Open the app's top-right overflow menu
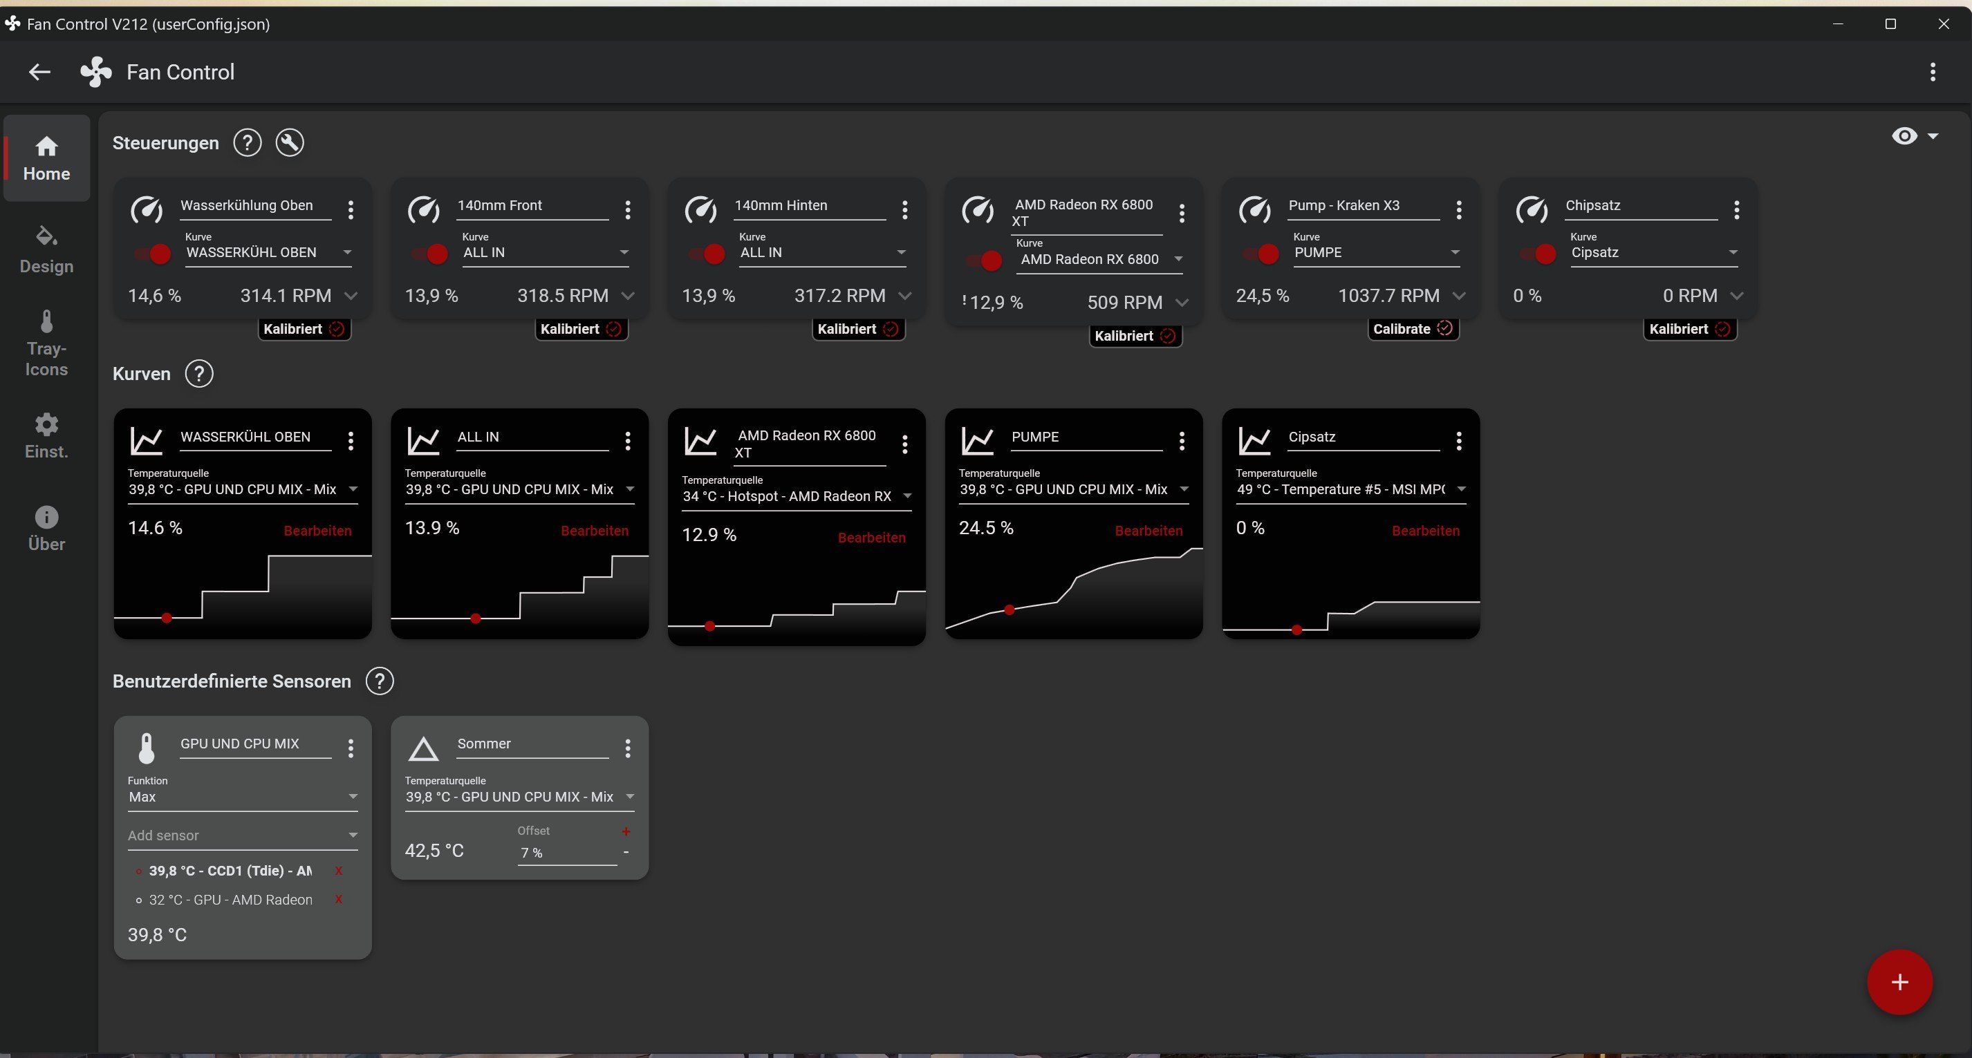The width and height of the screenshot is (1972, 1058). (1933, 72)
